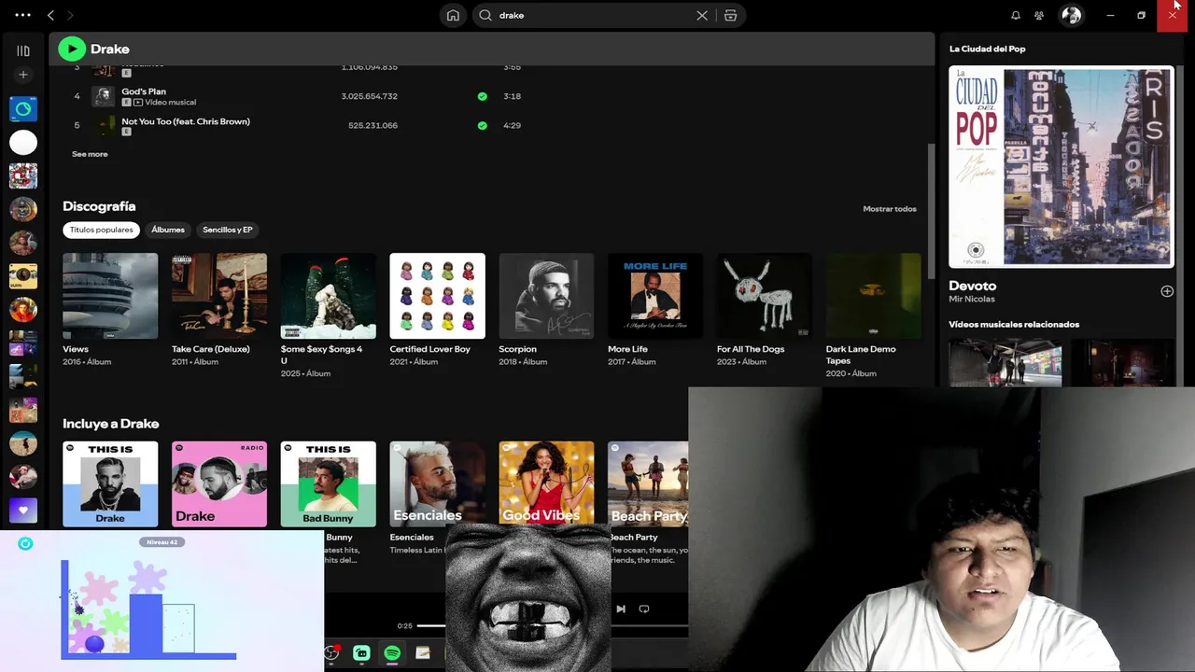The height and width of the screenshot is (672, 1195).
Task: Open the Streamlabs taskbar icon
Action: [x=361, y=653]
